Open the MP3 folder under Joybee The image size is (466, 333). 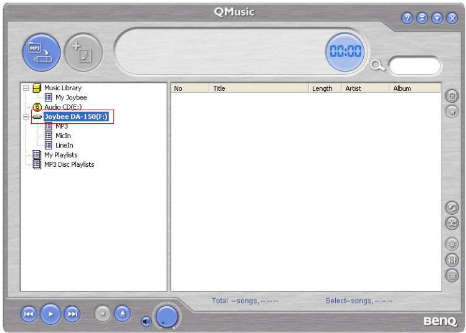[62, 126]
